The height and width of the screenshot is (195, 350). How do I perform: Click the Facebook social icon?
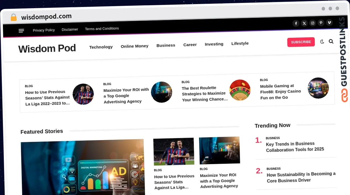(x=296, y=23)
